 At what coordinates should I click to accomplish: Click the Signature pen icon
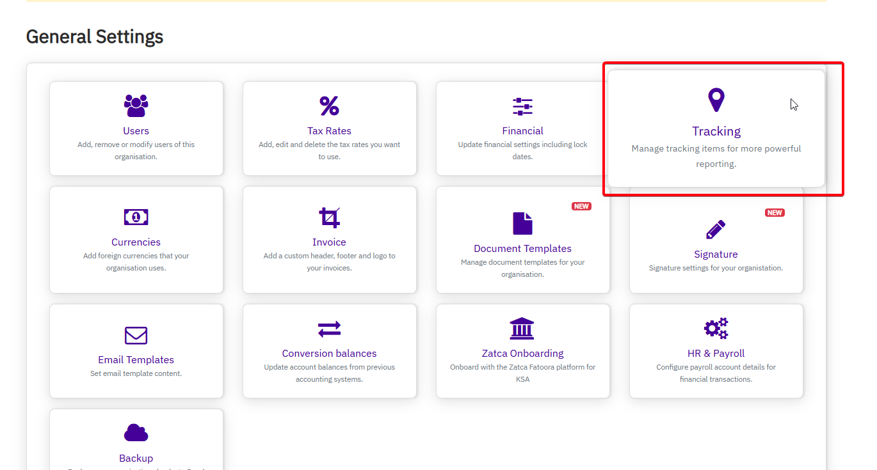pos(716,229)
